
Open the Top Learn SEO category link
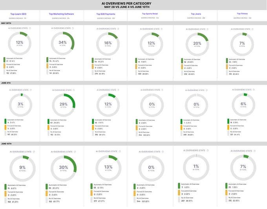pyautogui.click(x=18, y=14)
